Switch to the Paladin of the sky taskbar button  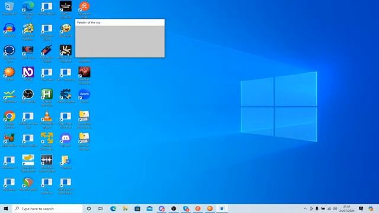click(222, 209)
